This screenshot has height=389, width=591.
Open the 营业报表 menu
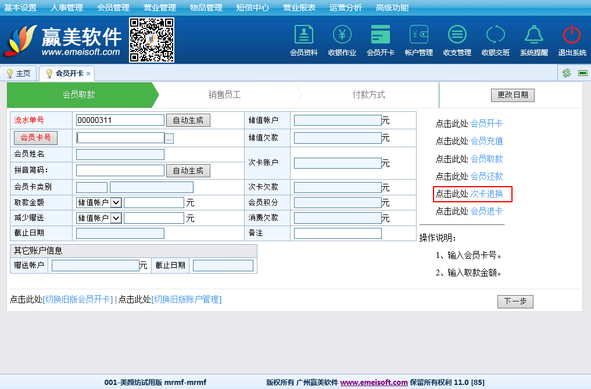click(299, 8)
